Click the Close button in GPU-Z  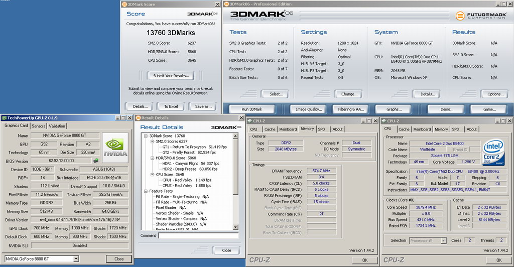pos(119,259)
